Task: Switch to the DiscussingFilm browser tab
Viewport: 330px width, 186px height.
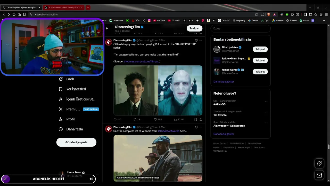Action: point(21,8)
